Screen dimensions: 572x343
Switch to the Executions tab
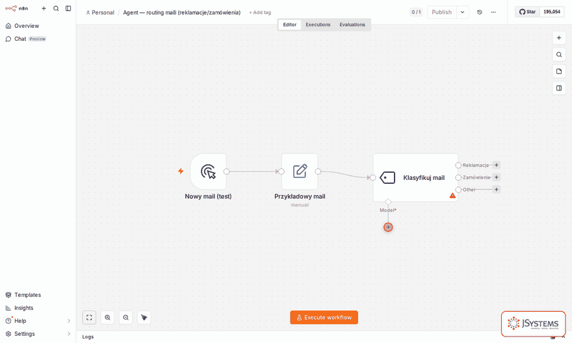pos(318,25)
